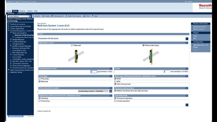Open info for Drive and control system
The height and width of the screenshot is (122, 217).
click(111, 88)
